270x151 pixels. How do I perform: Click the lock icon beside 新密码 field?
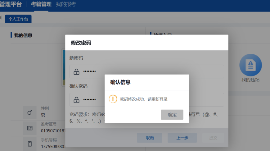point(76,72)
